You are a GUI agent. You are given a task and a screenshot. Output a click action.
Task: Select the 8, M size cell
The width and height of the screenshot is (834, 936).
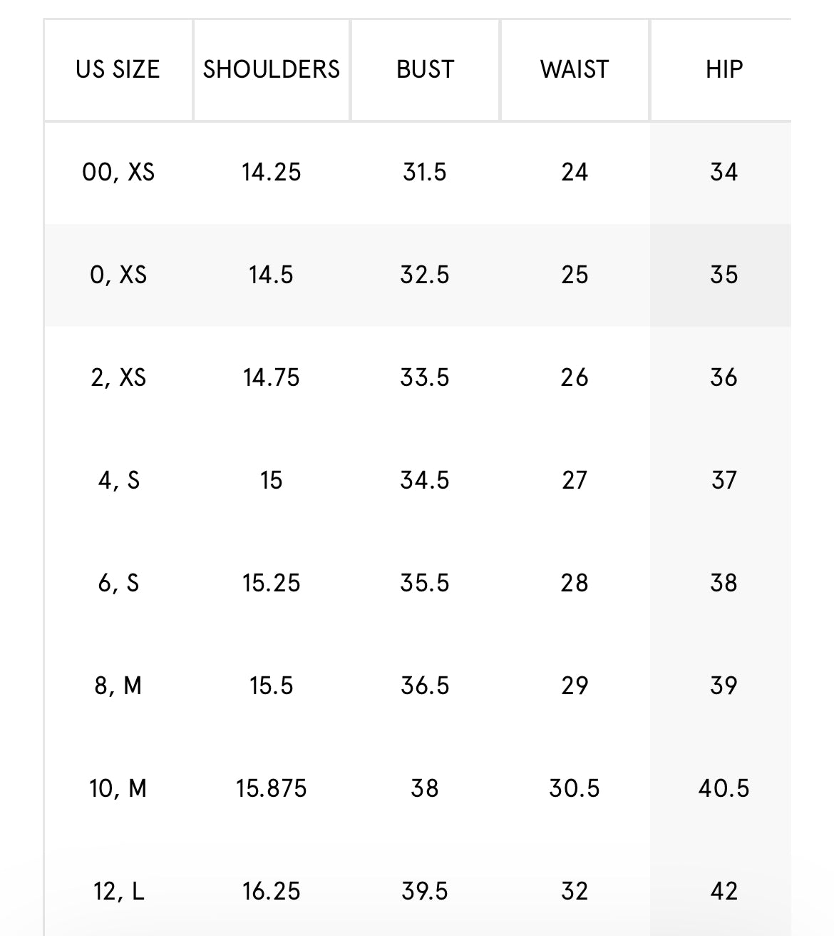click(118, 686)
